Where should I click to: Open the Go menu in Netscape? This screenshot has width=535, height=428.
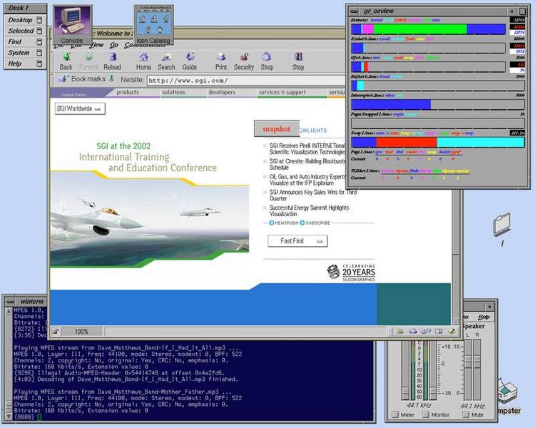click(114, 45)
